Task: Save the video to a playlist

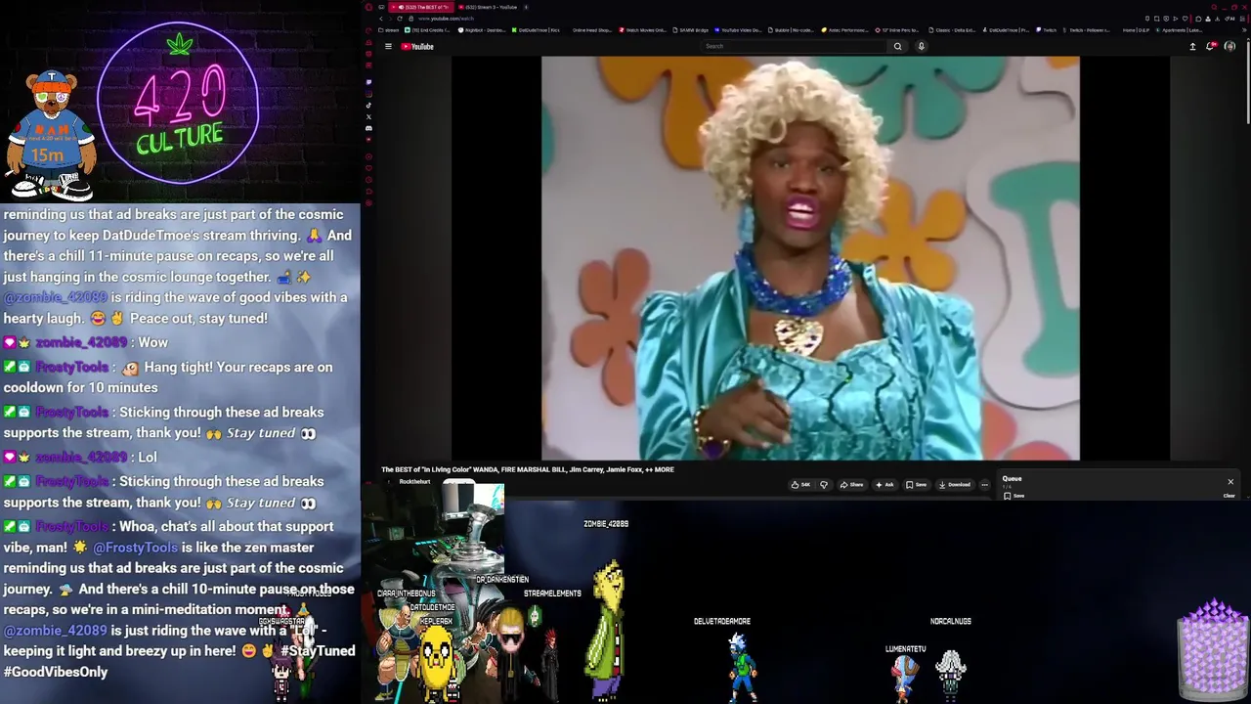Action: [x=917, y=485]
